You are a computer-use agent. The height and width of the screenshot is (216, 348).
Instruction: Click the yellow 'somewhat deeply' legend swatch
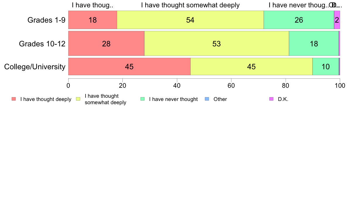point(78,99)
